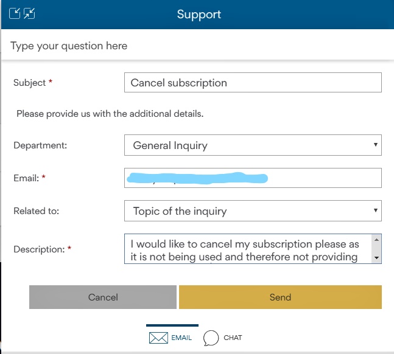Click the 'Please provide us with the additional details' text
Image resolution: width=394 pixels, height=354 pixels.
click(x=110, y=114)
